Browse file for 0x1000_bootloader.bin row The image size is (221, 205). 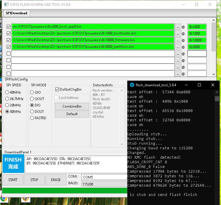click(x=178, y=34)
